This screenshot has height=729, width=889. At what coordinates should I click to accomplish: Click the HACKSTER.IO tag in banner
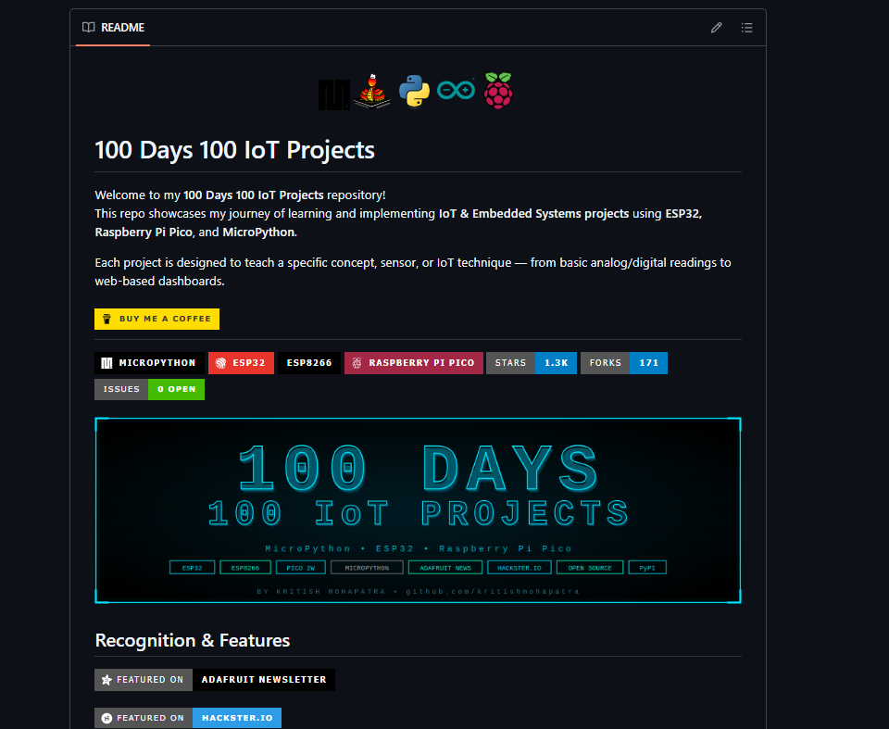520,568
